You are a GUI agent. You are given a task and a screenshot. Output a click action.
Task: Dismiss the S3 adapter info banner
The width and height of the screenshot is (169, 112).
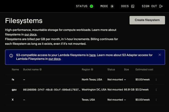click(x=160, y=55)
